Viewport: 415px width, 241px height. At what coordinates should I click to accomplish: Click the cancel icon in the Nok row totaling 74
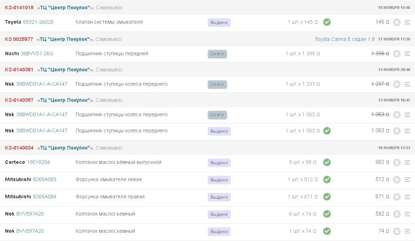coord(397,231)
